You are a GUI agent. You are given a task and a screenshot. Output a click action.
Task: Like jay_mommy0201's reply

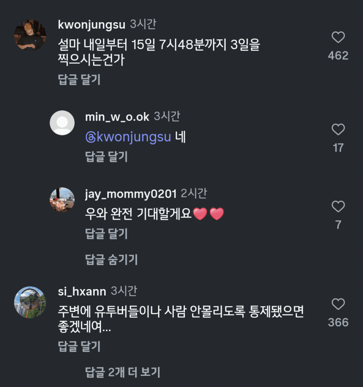338,207
